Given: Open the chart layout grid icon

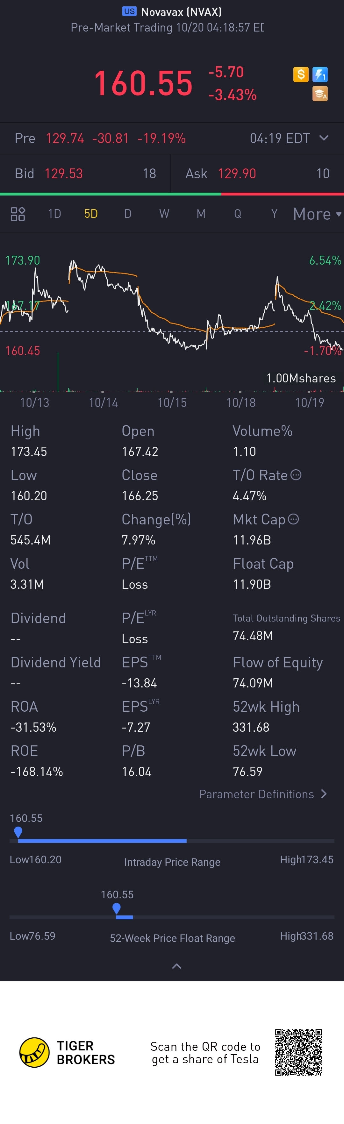Looking at the screenshot, I should pyautogui.click(x=18, y=214).
